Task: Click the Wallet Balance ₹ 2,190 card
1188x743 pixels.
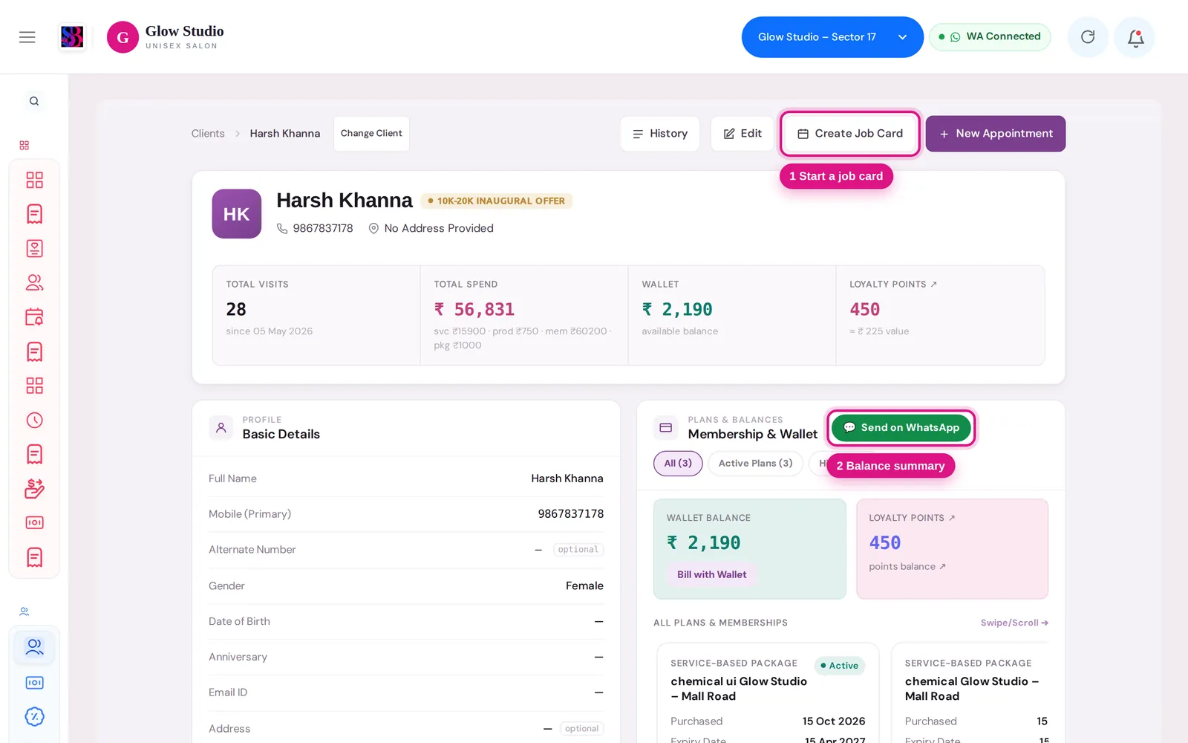Action: (750, 549)
